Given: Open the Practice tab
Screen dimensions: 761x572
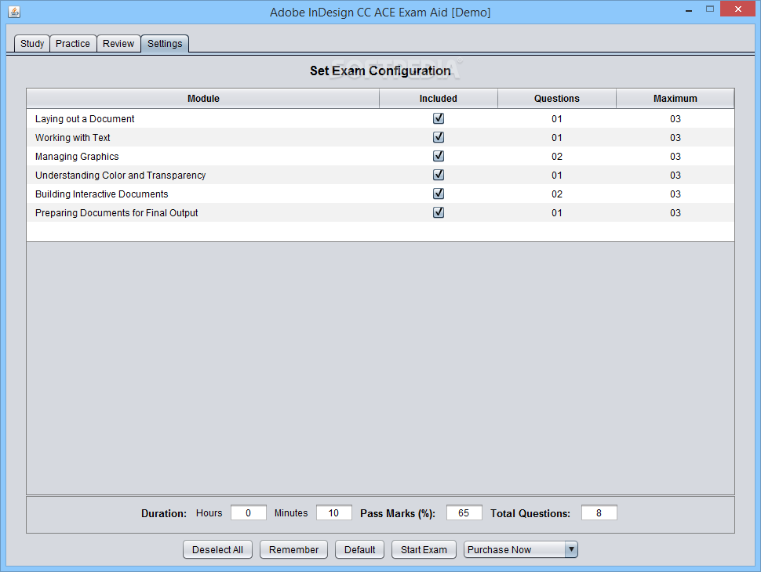Looking at the screenshot, I should tap(73, 44).
